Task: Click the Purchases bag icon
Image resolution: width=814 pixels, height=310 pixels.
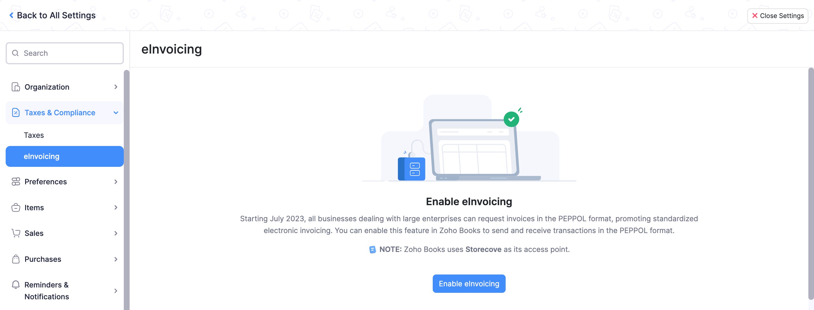Action: 16,259
